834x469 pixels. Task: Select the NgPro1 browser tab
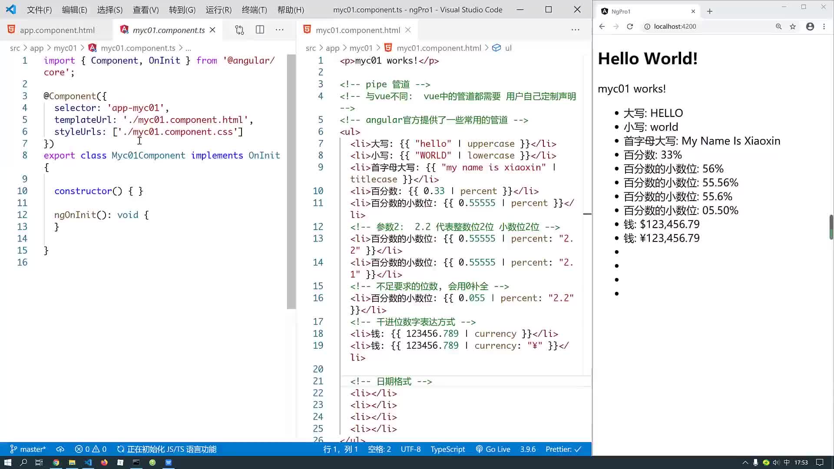648,11
